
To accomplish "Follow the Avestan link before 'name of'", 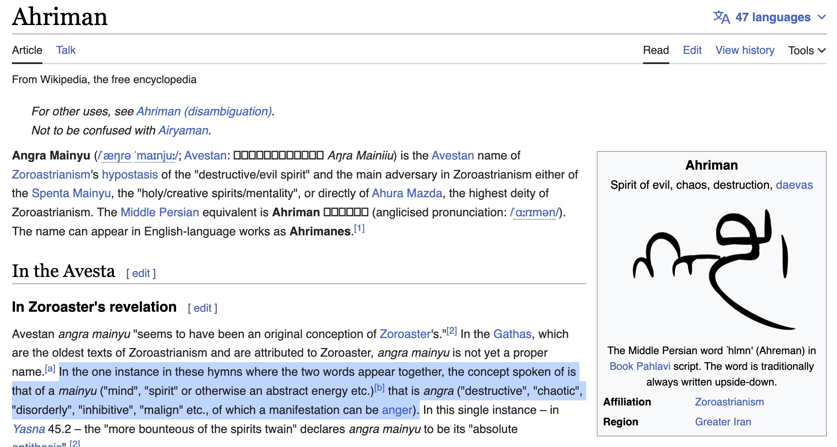I will pyautogui.click(x=453, y=156).
